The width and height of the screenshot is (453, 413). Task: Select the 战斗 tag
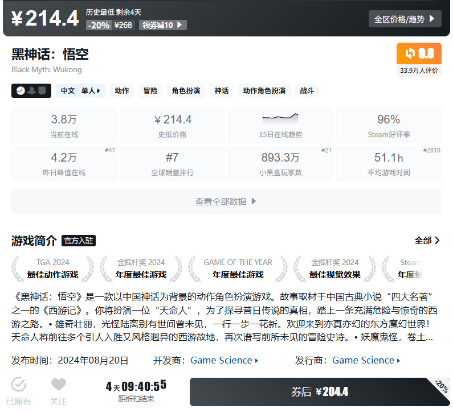307,91
